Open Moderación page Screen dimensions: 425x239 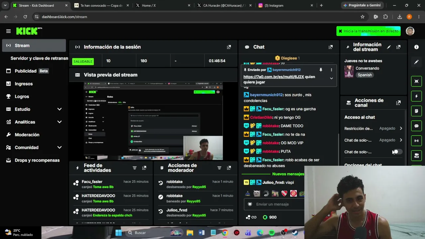(x=34, y=135)
